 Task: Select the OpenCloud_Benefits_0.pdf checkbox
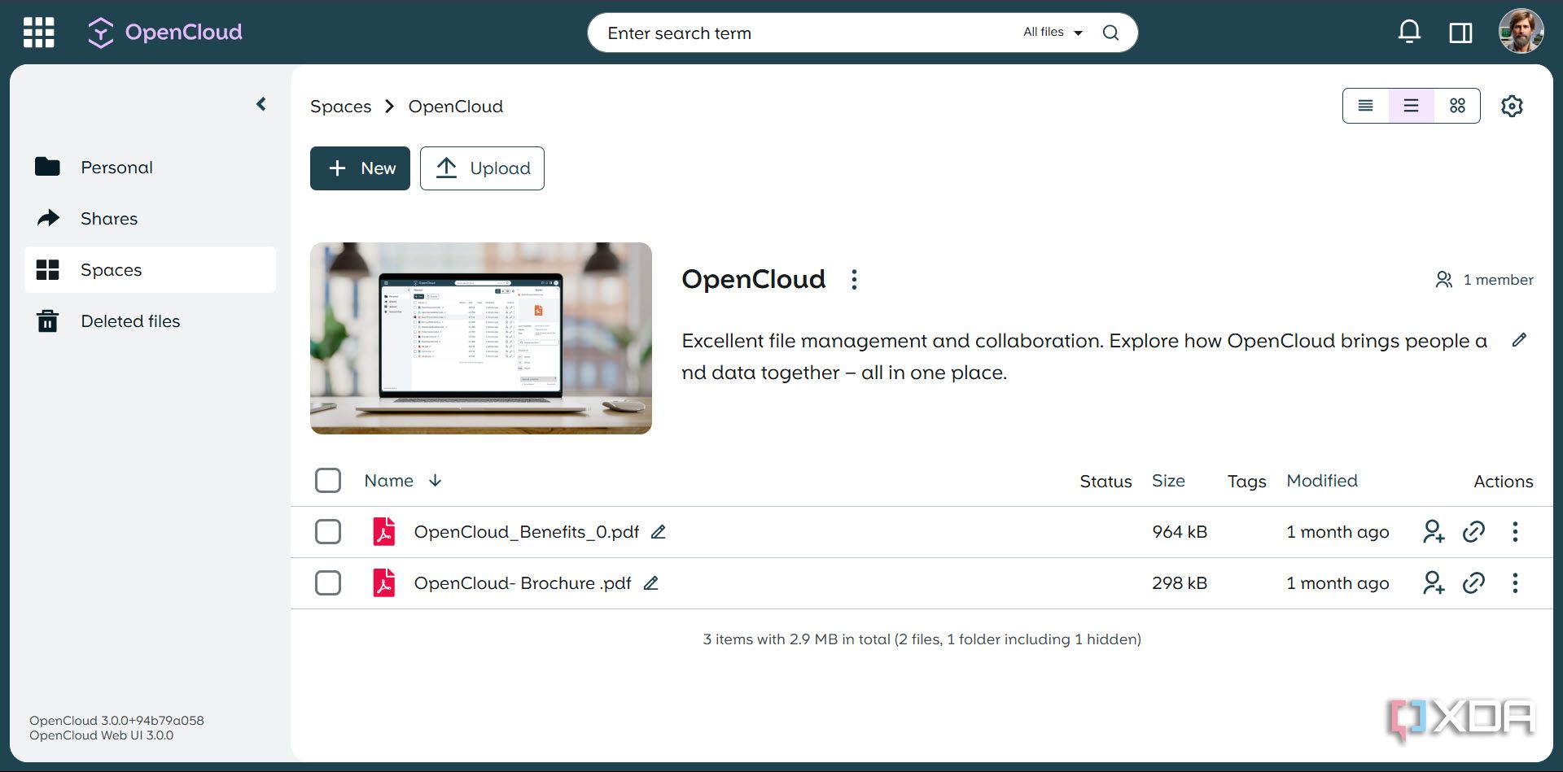coord(328,532)
